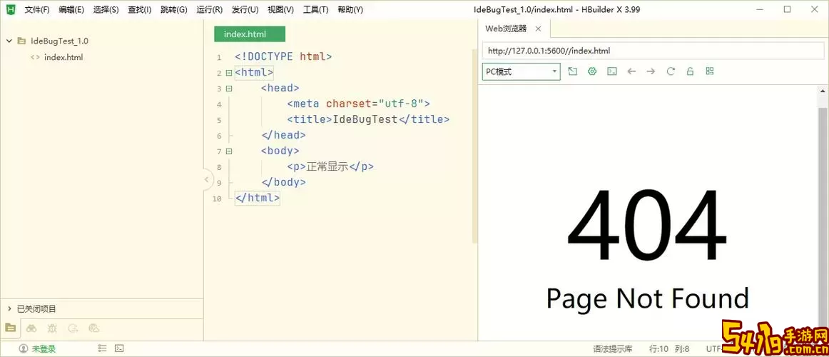Screen dimensions: 829x357
Task: Open the PC模式 device mode dropdown
Action: coord(522,71)
